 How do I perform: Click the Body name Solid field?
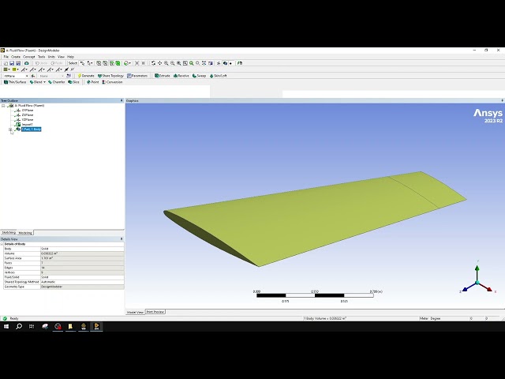(x=82, y=249)
